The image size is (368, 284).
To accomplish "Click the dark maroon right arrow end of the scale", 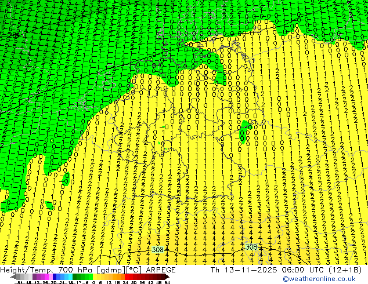I will (167, 276).
